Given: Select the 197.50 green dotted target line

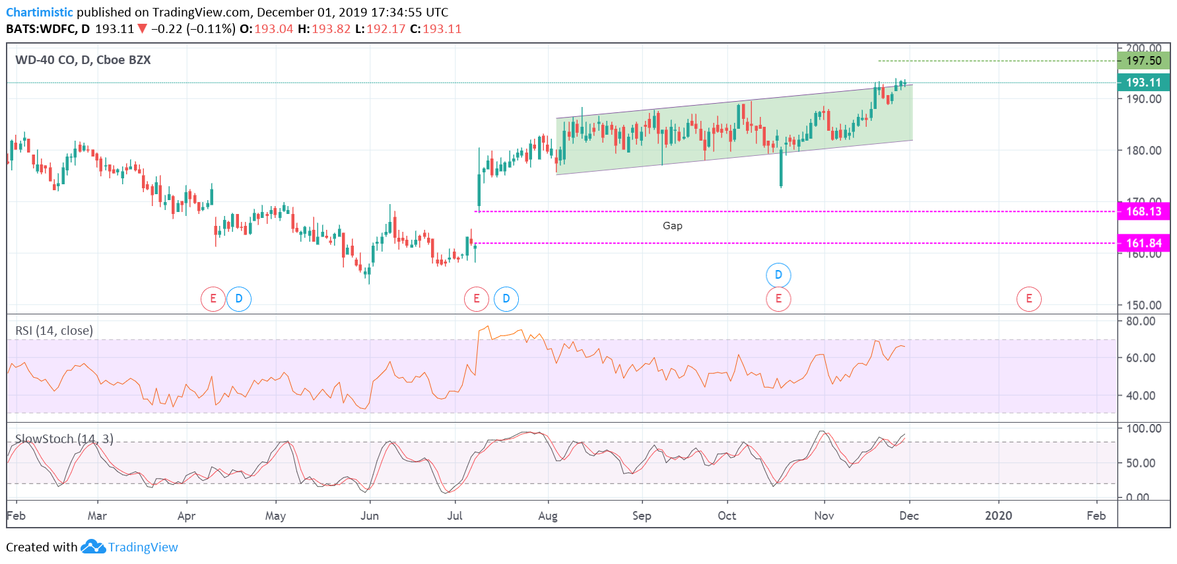Looking at the screenshot, I should point(997,61).
